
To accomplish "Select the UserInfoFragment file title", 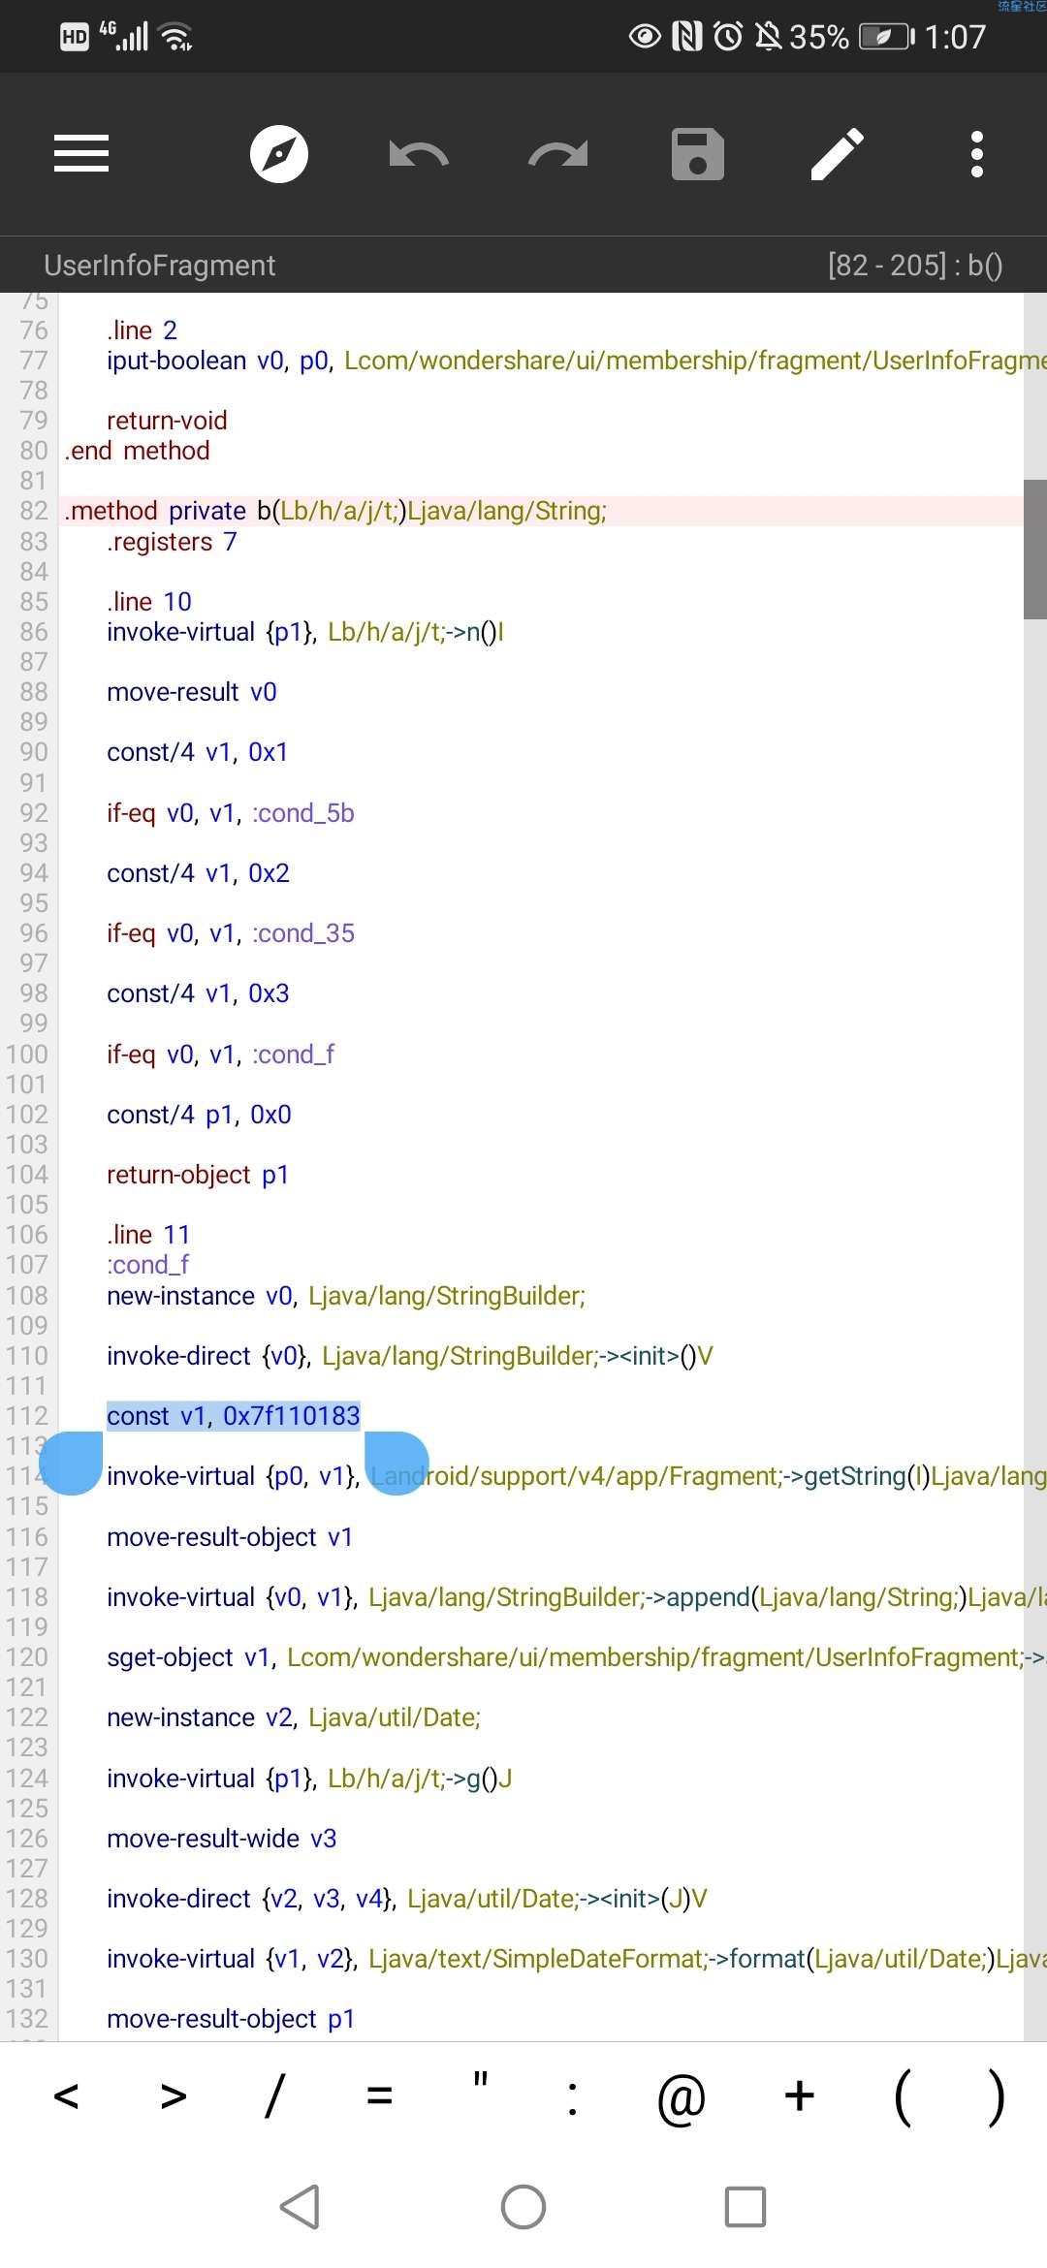I will (160, 266).
